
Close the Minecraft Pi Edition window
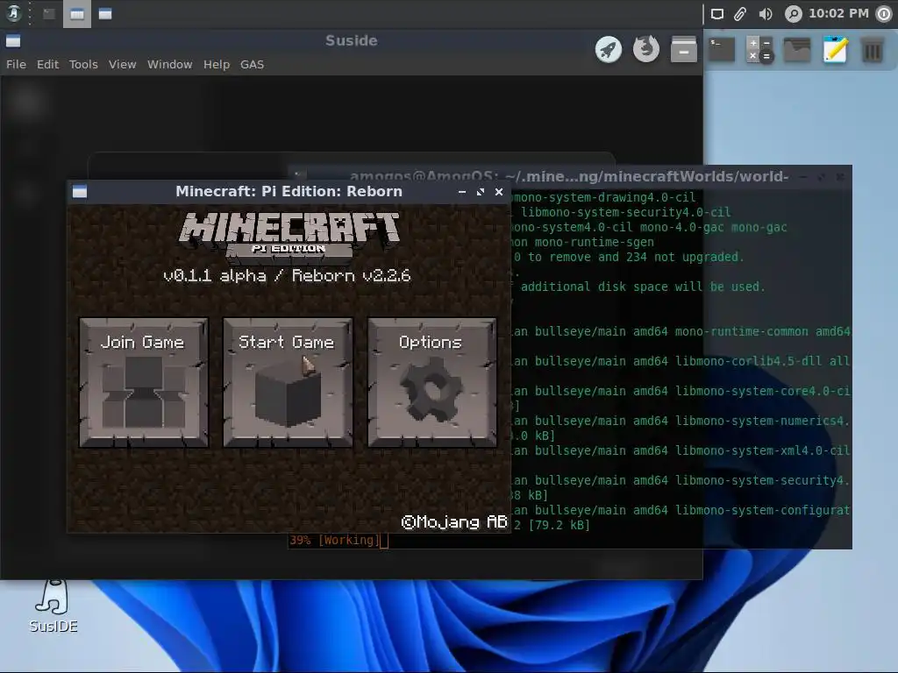coord(499,192)
